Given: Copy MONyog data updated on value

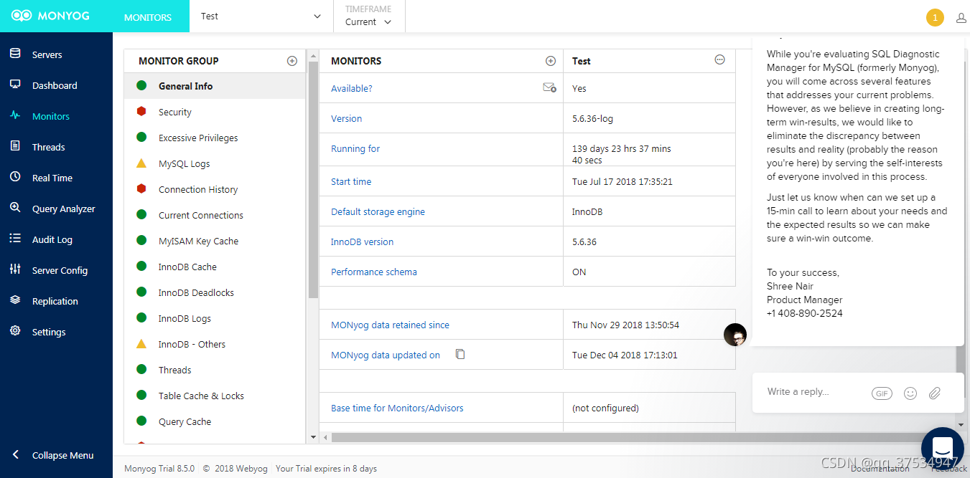Looking at the screenshot, I should tap(460, 354).
